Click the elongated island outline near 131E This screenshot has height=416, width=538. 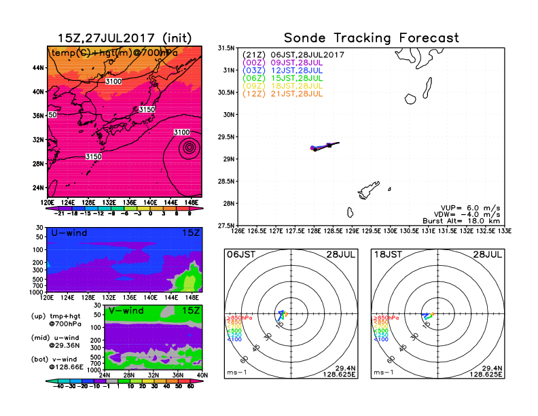pyautogui.click(x=427, y=88)
